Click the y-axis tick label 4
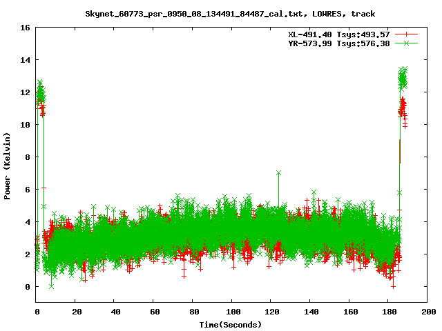 coord(28,222)
